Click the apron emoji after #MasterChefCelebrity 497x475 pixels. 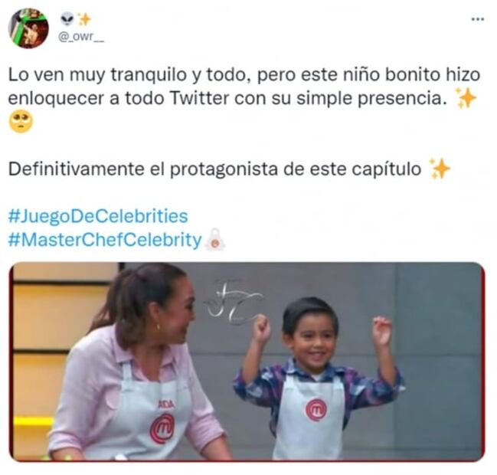(x=215, y=239)
